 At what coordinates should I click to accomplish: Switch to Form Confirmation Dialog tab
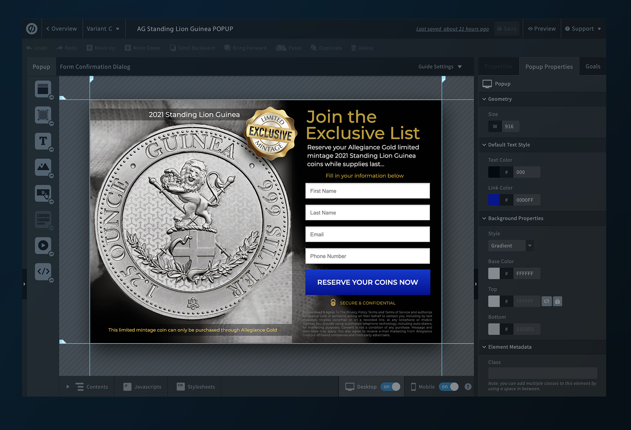tap(95, 67)
